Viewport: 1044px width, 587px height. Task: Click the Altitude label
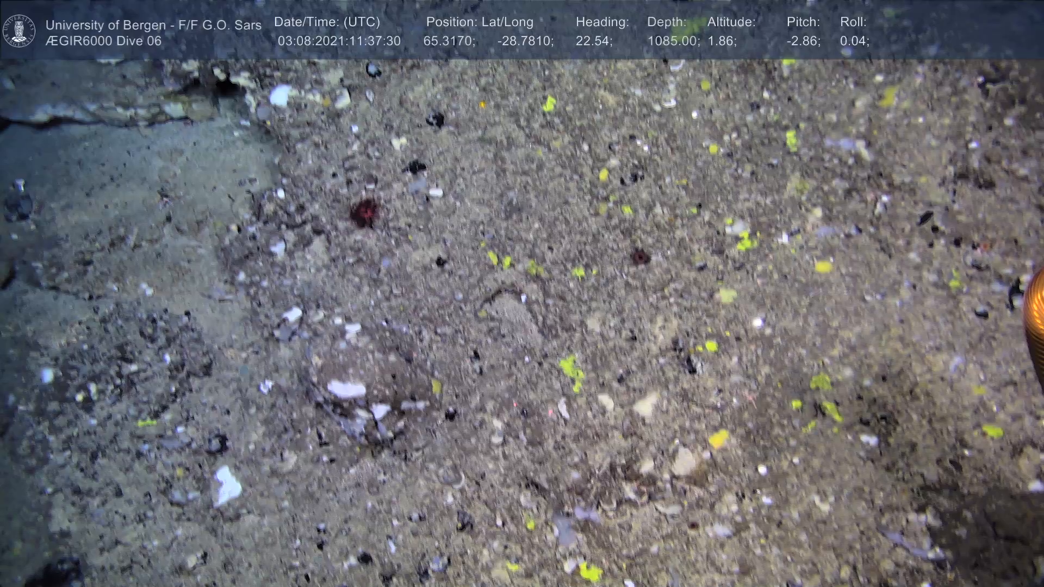click(731, 22)
